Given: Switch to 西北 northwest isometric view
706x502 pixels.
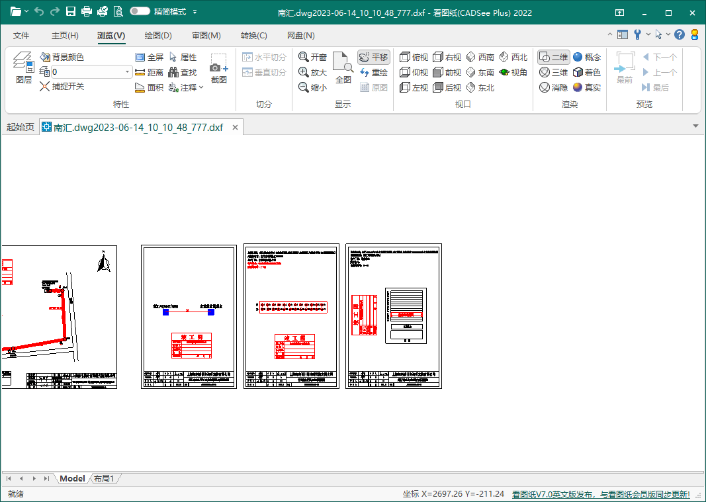Looking at the screenshot, I should [513, 57].
